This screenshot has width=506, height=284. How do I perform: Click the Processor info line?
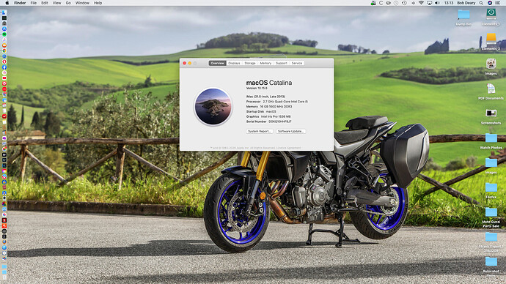pyautogui.click(x=277, y=102)
